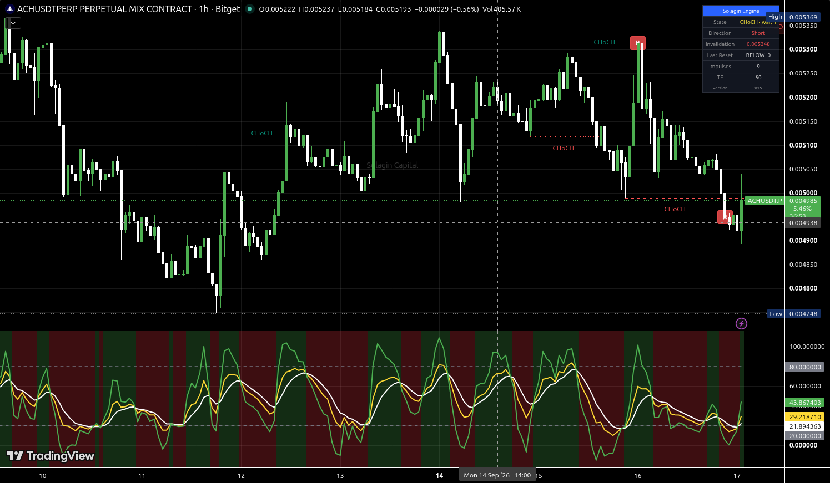Click the green CHoCH label near 0.005100
The image size is (830, 483).
[x=261, y=133]
